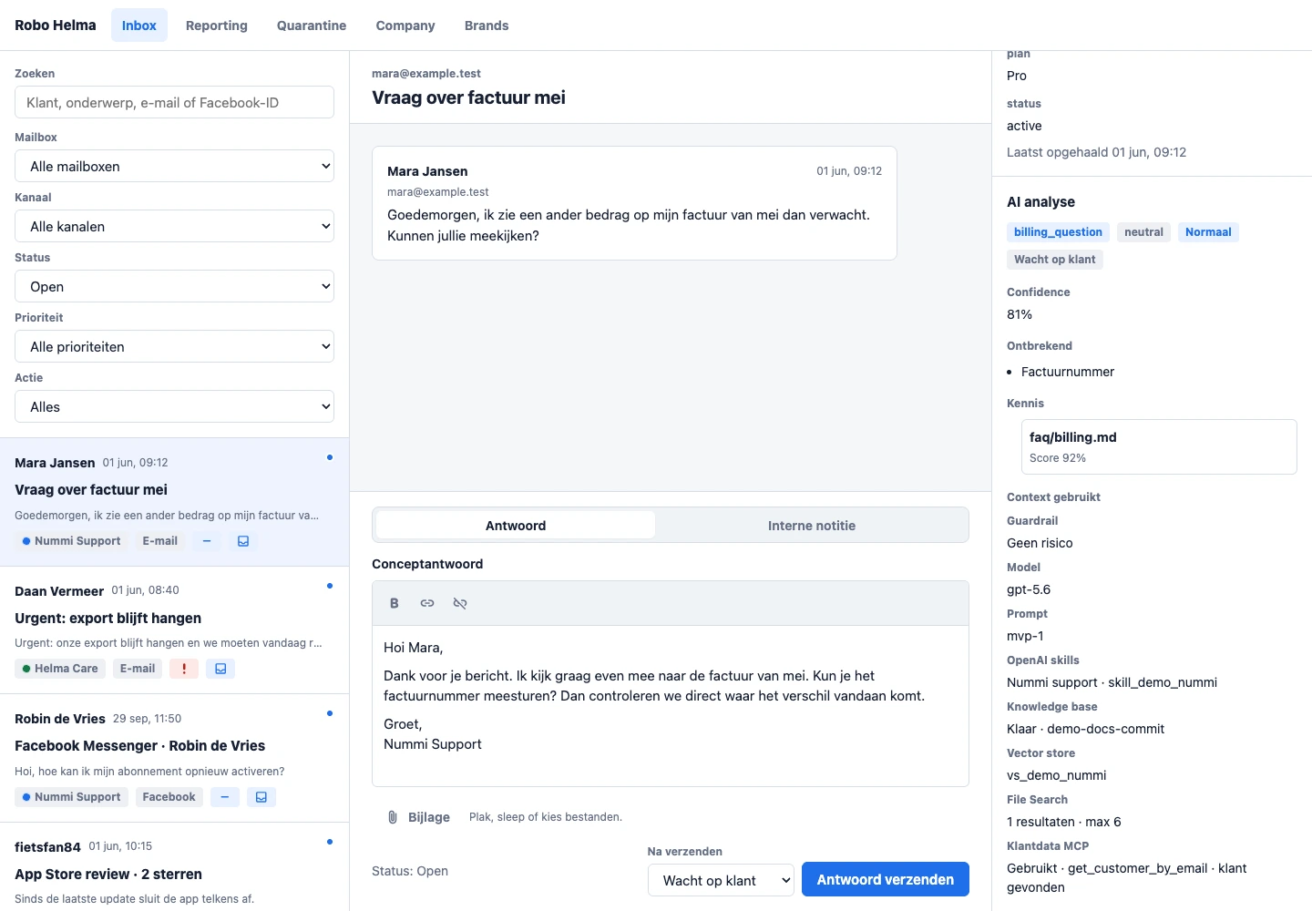The width and height of the screenshot is (1312, 911).
Task: Toggle bold formatting in the concept reply editor
Action: [395, 603]
